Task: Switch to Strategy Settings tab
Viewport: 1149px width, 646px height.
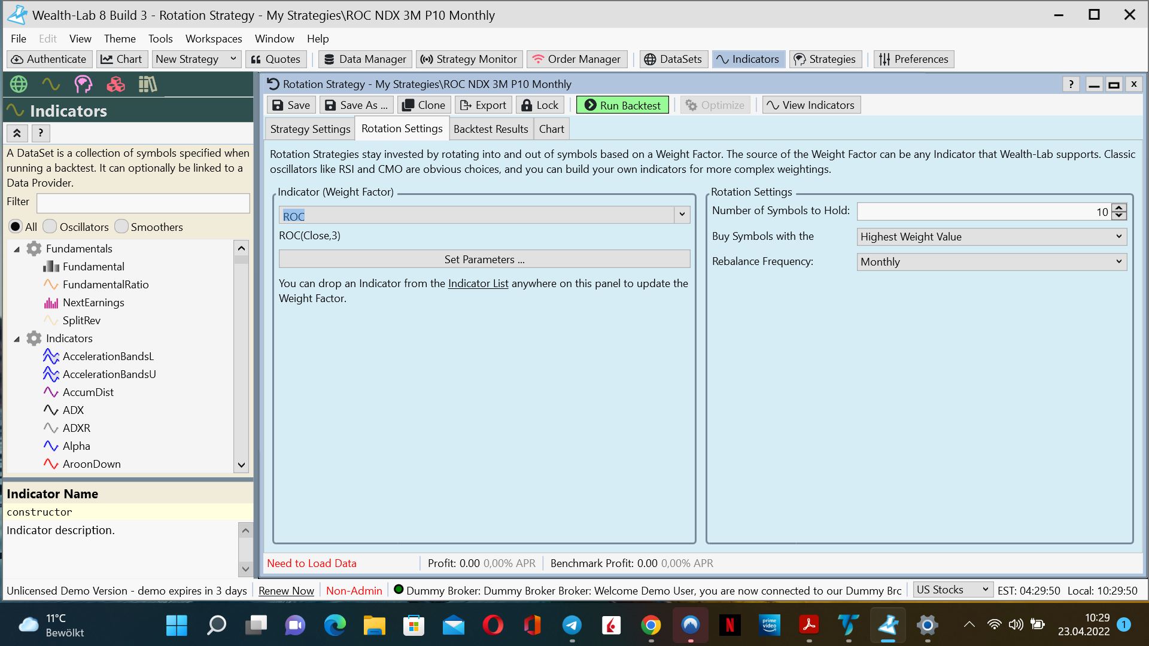Action: (310, 129)
